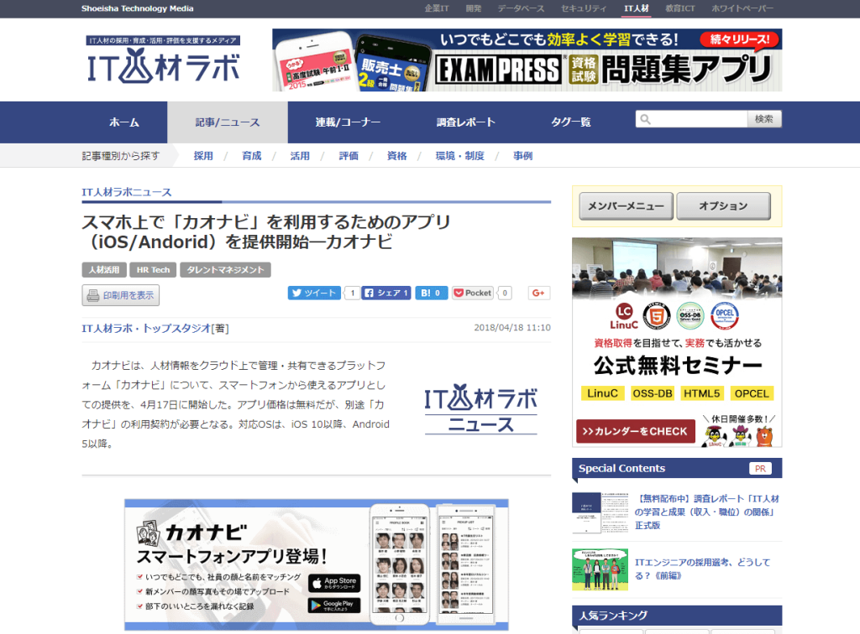The height and width of the screenshot is (634, 860).
Task: Open author link IT人材ラボ・トップスタジオ
Action: point(146,329)
